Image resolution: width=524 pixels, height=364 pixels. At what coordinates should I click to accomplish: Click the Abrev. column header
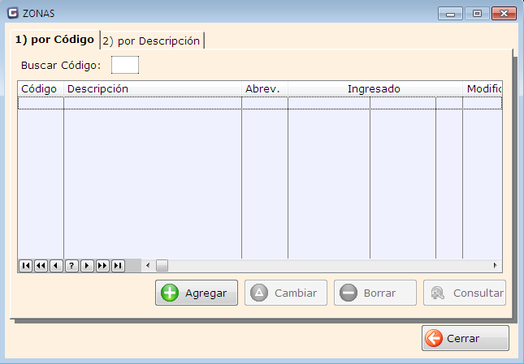pos(263,88)
